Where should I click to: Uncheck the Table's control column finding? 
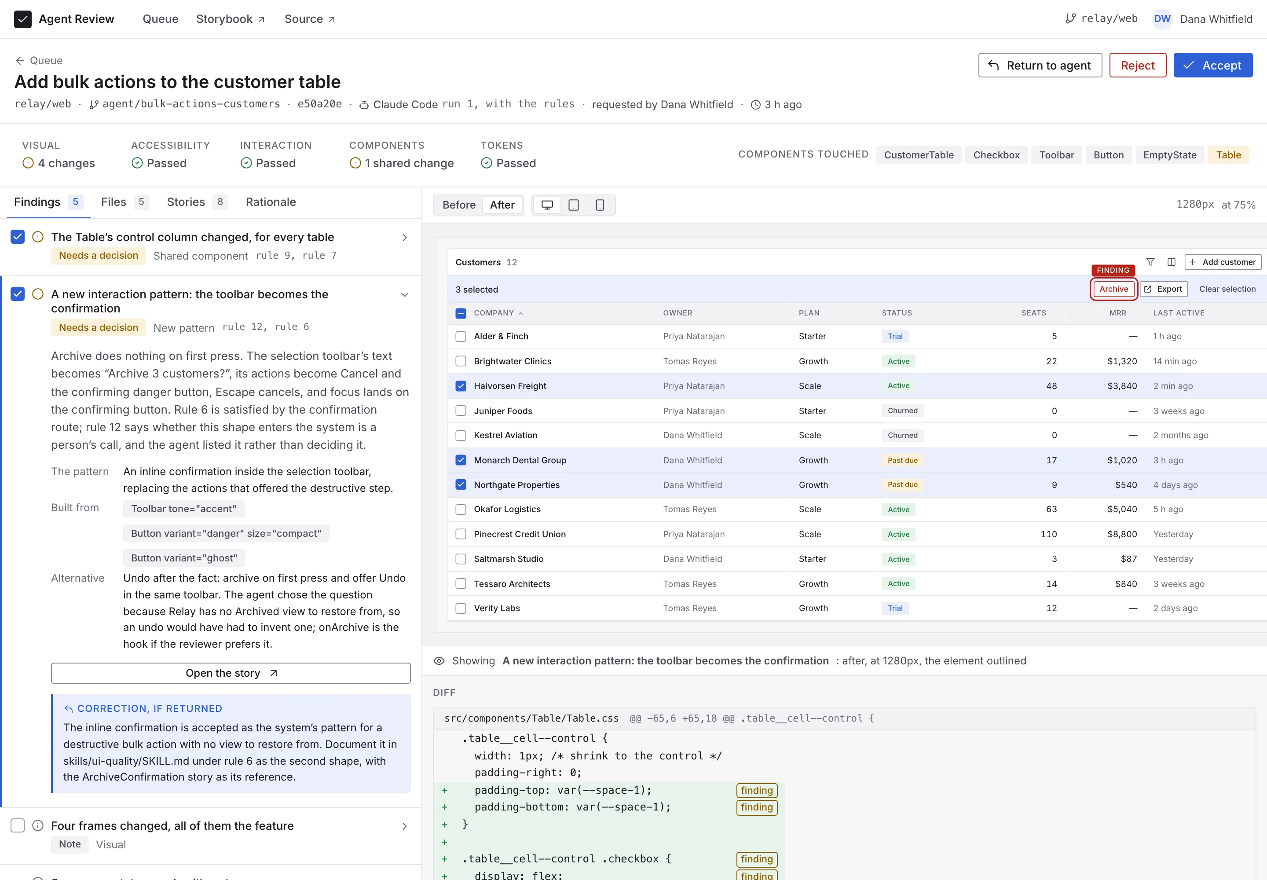[18, 237]
